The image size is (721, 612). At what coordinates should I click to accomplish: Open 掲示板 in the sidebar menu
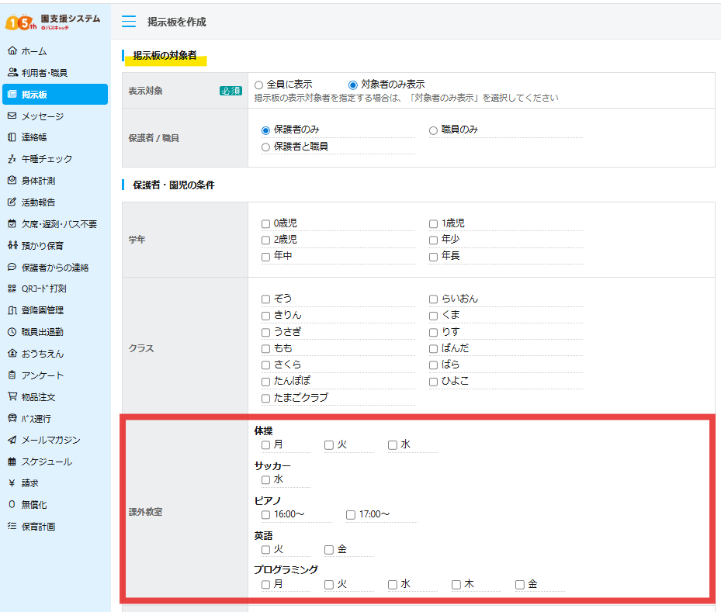point(11,94)
